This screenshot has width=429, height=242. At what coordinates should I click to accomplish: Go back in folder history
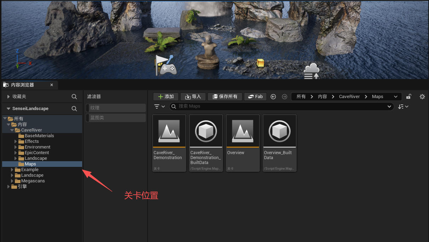273,97
